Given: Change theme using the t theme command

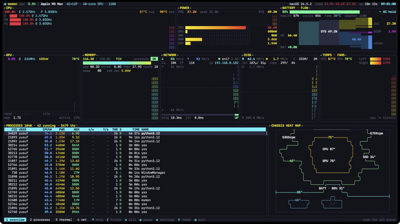Looking at the screenshot, I should coord(185,220).
